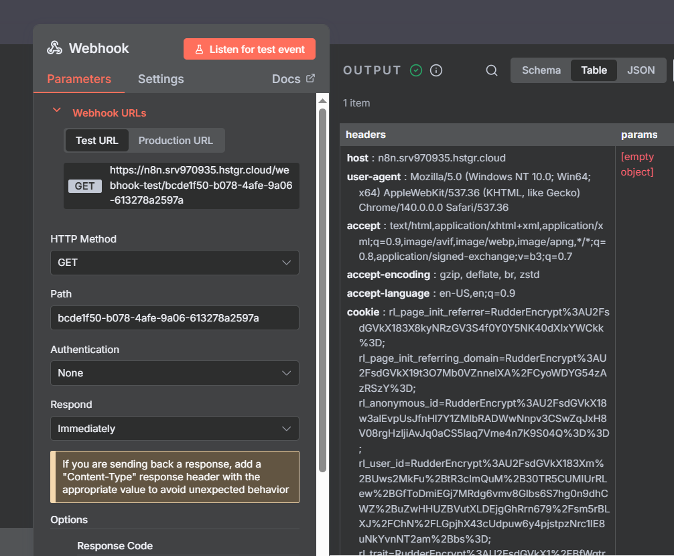
Task: Click the Path input field
Action: pos(174,318)
